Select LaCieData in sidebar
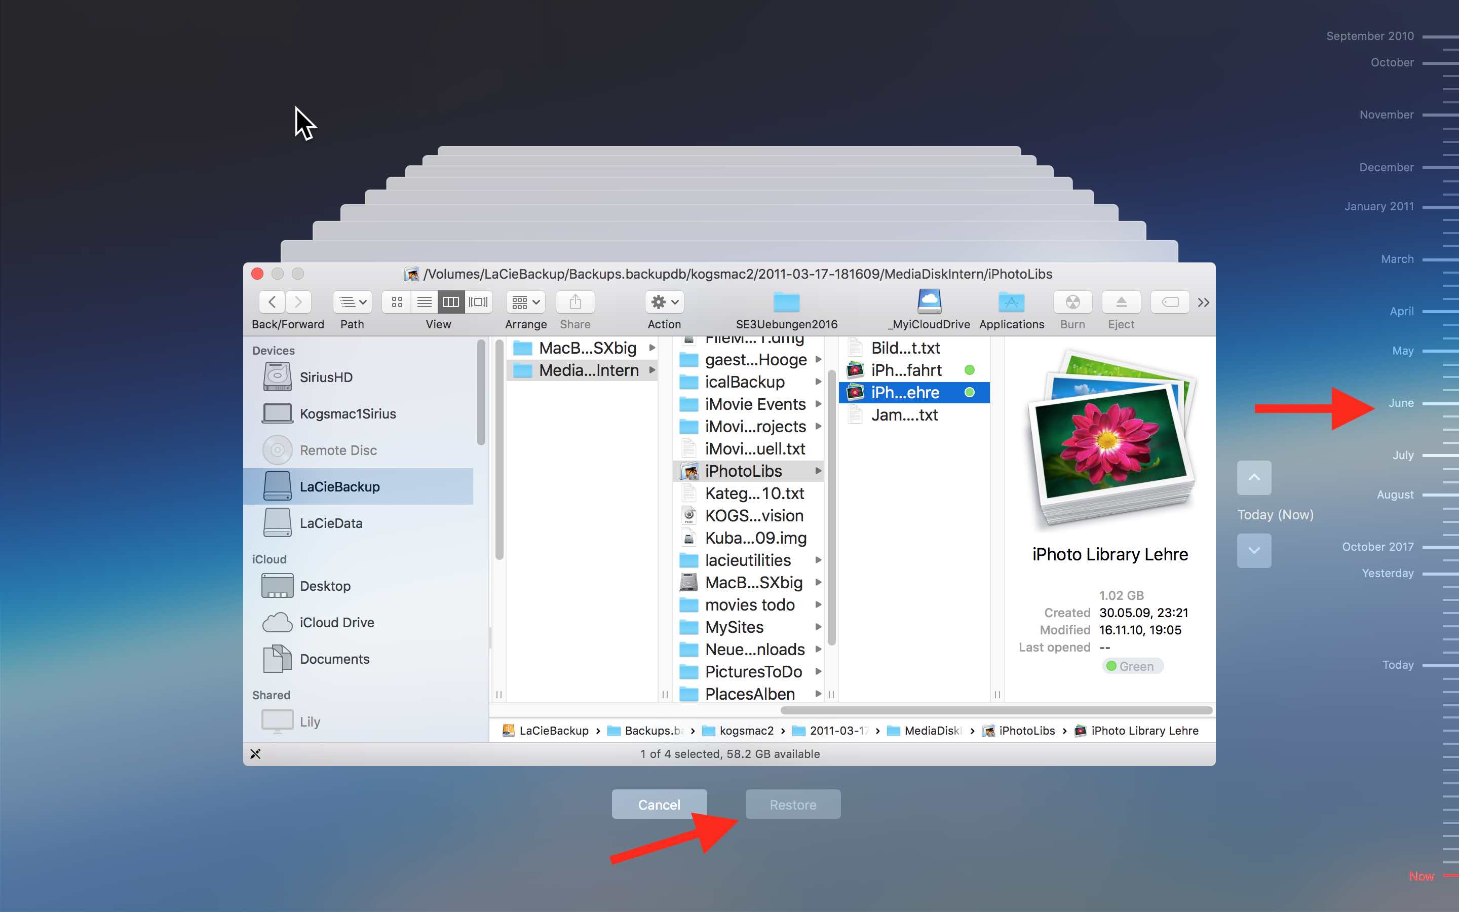The height and width of the screenshot is (912, 1459). click(x=331, y=523)
